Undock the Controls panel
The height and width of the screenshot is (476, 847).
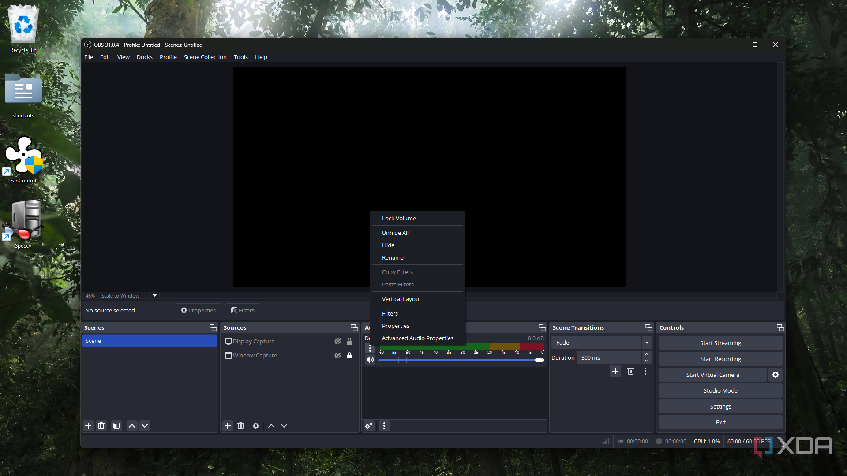tap(780, 327)
